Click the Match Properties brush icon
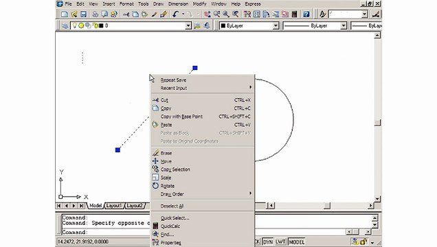The image size is (437, 247). (x=164, y=14)
